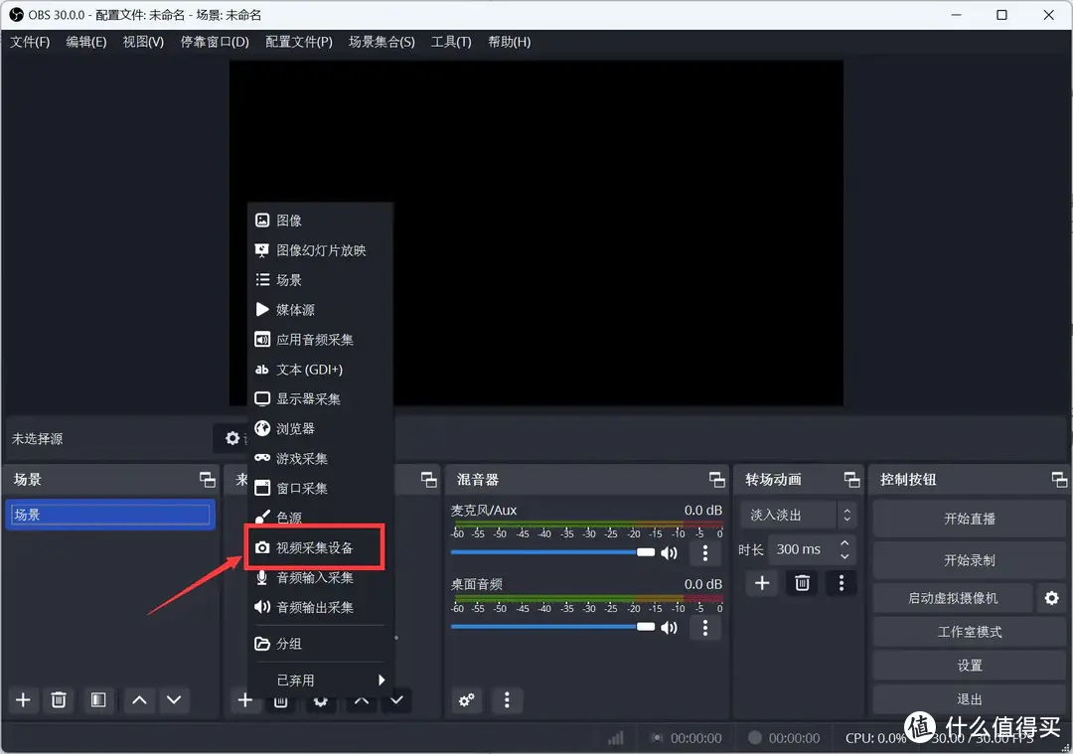Choose 音频输出采集 source
The height and width of the screenshot is (754, 1073).
(320, 608)
